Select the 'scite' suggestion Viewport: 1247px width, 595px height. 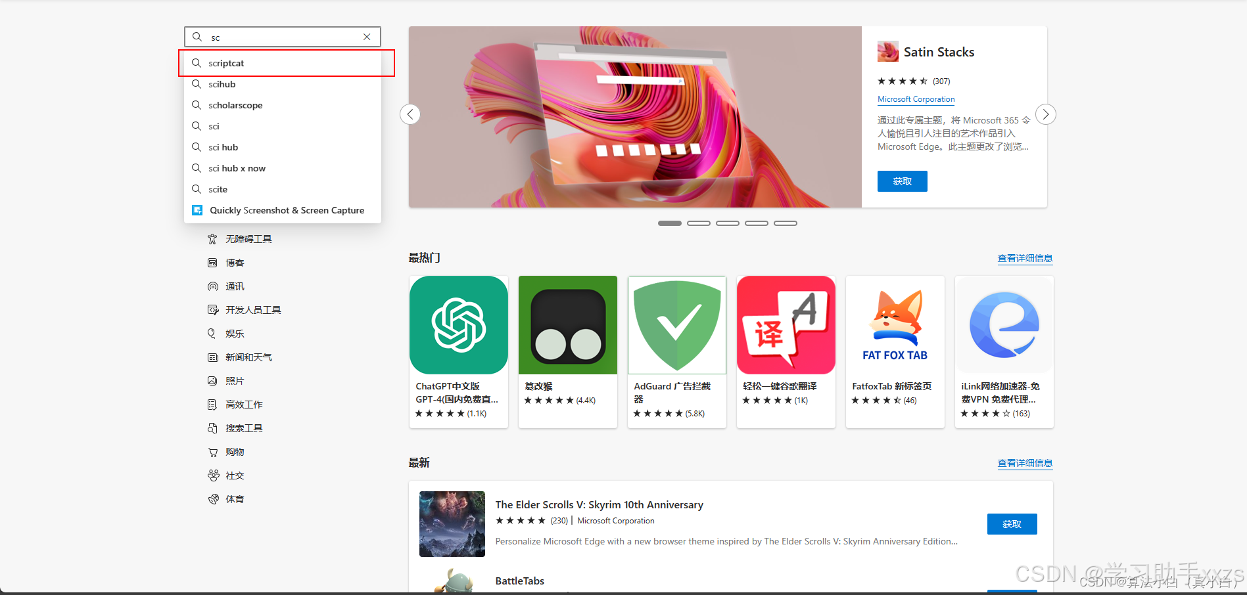point(283,189)
